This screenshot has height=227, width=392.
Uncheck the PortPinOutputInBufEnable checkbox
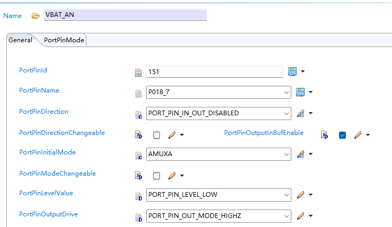[343, 135]
